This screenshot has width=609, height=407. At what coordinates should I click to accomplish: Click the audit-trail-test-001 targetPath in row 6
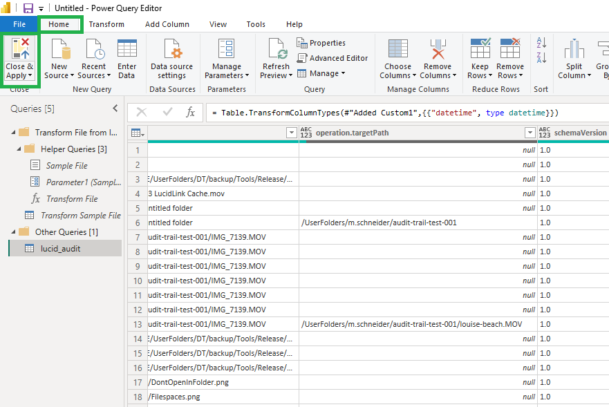(418, 223)
